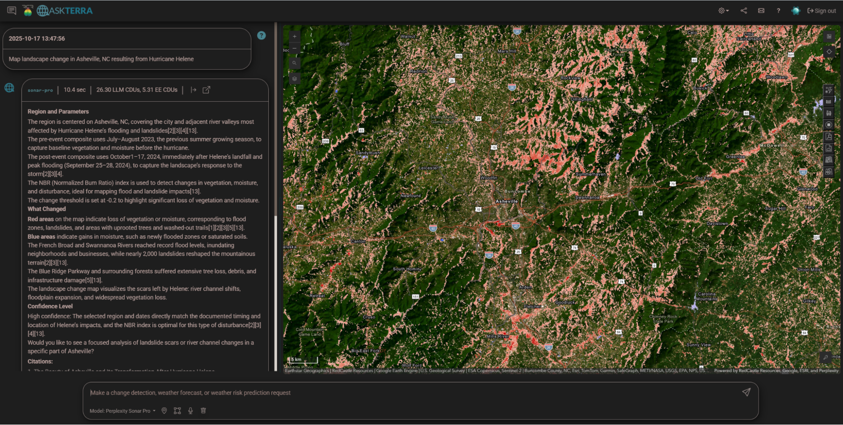843x425 pixels.
Task: Toggle the chat history panel icon
Action: [x=12, y=11]
